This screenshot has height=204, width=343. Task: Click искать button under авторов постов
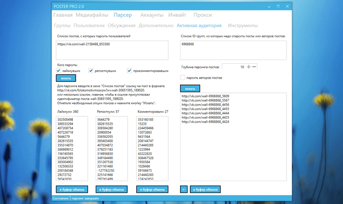click(190, 89)
